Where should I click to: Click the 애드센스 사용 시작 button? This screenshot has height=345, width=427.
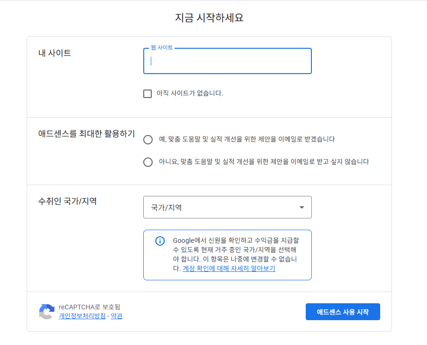tap(343, 312)
